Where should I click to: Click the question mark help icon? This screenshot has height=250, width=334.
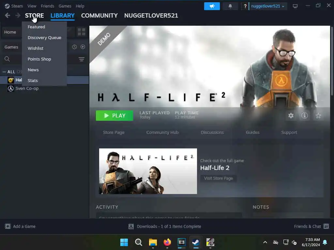[245, 6]
